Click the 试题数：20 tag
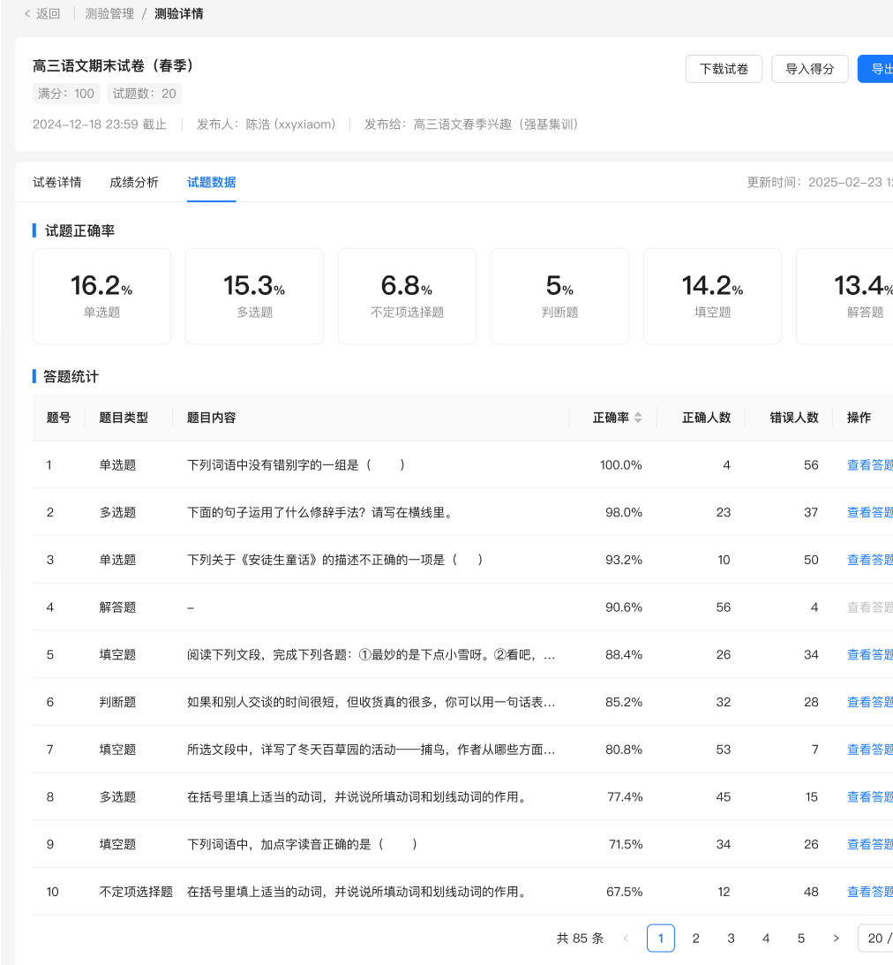The width and height of the screenshot is (893, 965). click(x=144, y=94)
